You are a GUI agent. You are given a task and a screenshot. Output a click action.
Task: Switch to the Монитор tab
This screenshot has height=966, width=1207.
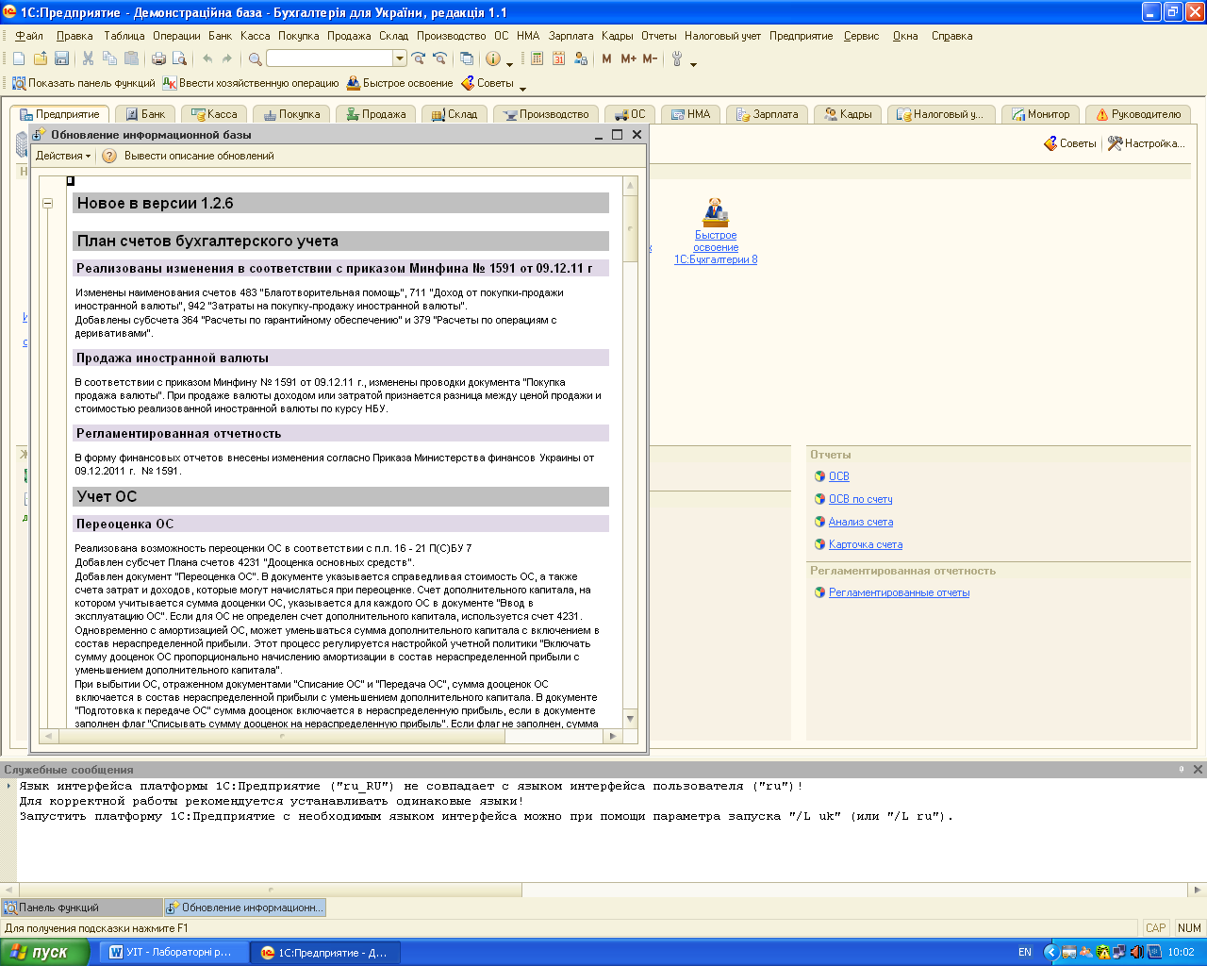[x=1040, y=114]
